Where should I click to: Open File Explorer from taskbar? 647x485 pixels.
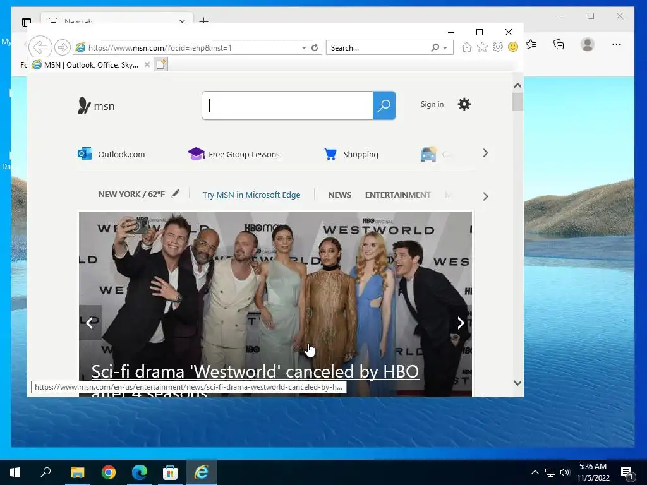(77, 472)
